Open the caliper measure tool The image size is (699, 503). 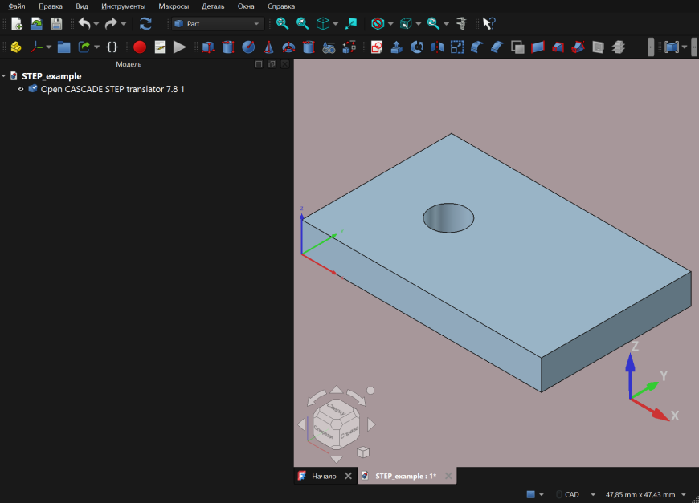click(461, 23)
